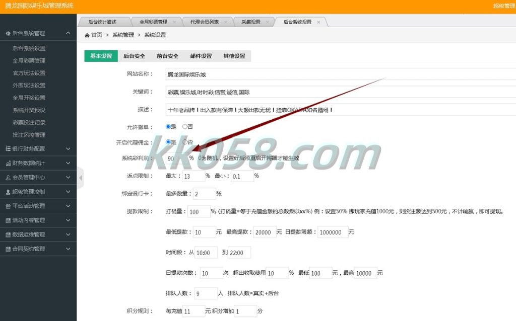
Task: Click the 系统彩利润 percent field
Action: point(177,158)
